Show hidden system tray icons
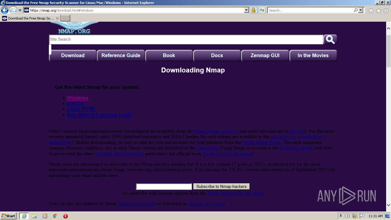This screenshot has width=391, height=220. tap(341, 216)
